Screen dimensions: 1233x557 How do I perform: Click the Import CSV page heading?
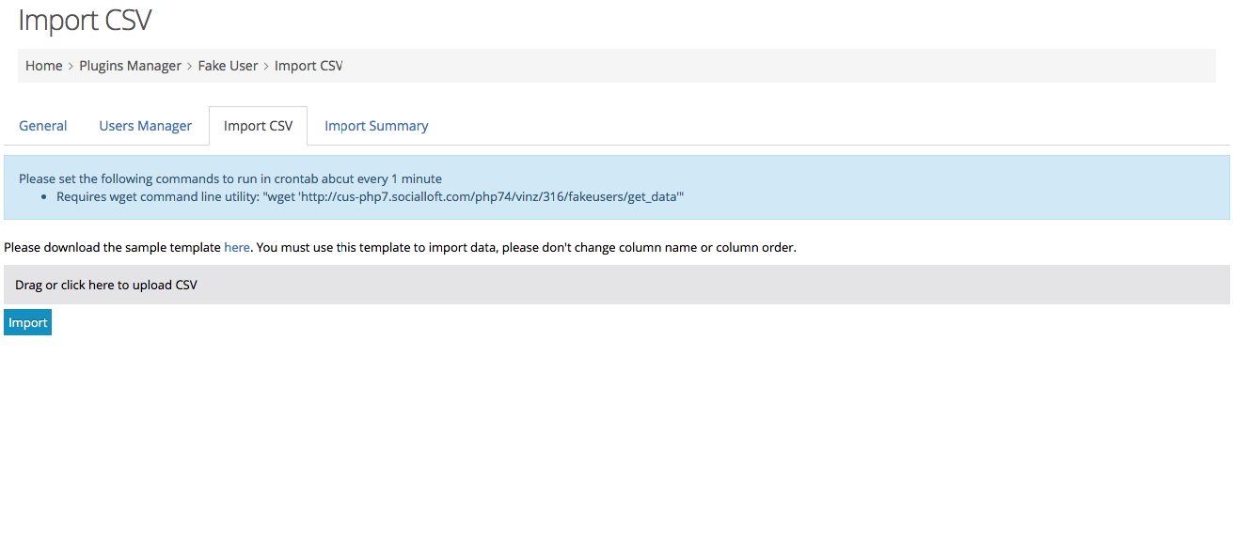click(85, 20)
